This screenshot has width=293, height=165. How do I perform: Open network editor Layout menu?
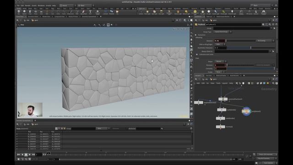(225, 83)
